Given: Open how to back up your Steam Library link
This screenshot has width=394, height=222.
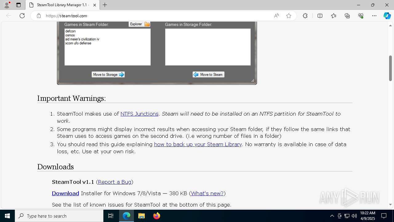Looking at the screenshot, I should 198,144.
